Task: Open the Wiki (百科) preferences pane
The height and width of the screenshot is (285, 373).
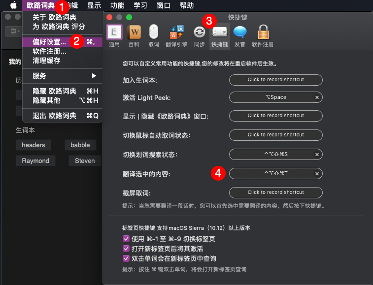Action: click(134, 35)
